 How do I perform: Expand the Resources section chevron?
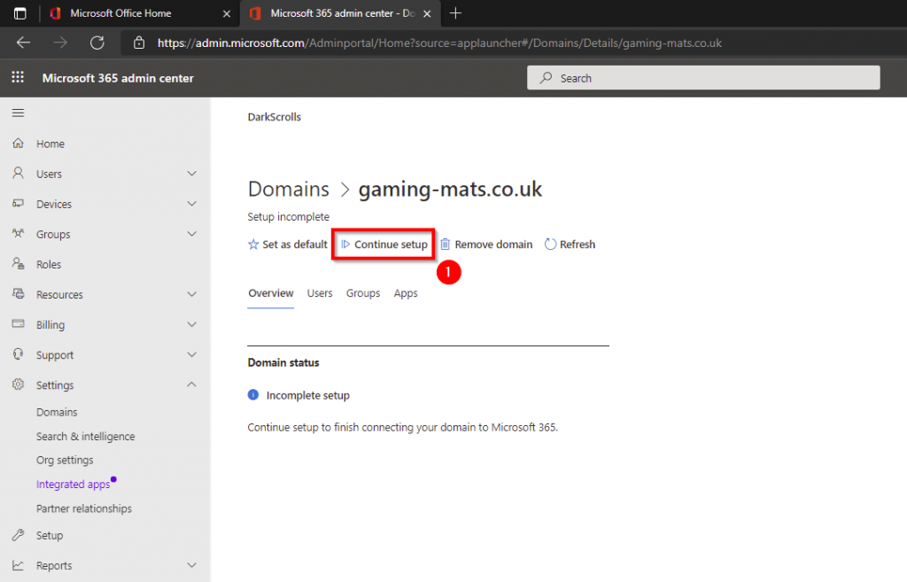(191, 294)
